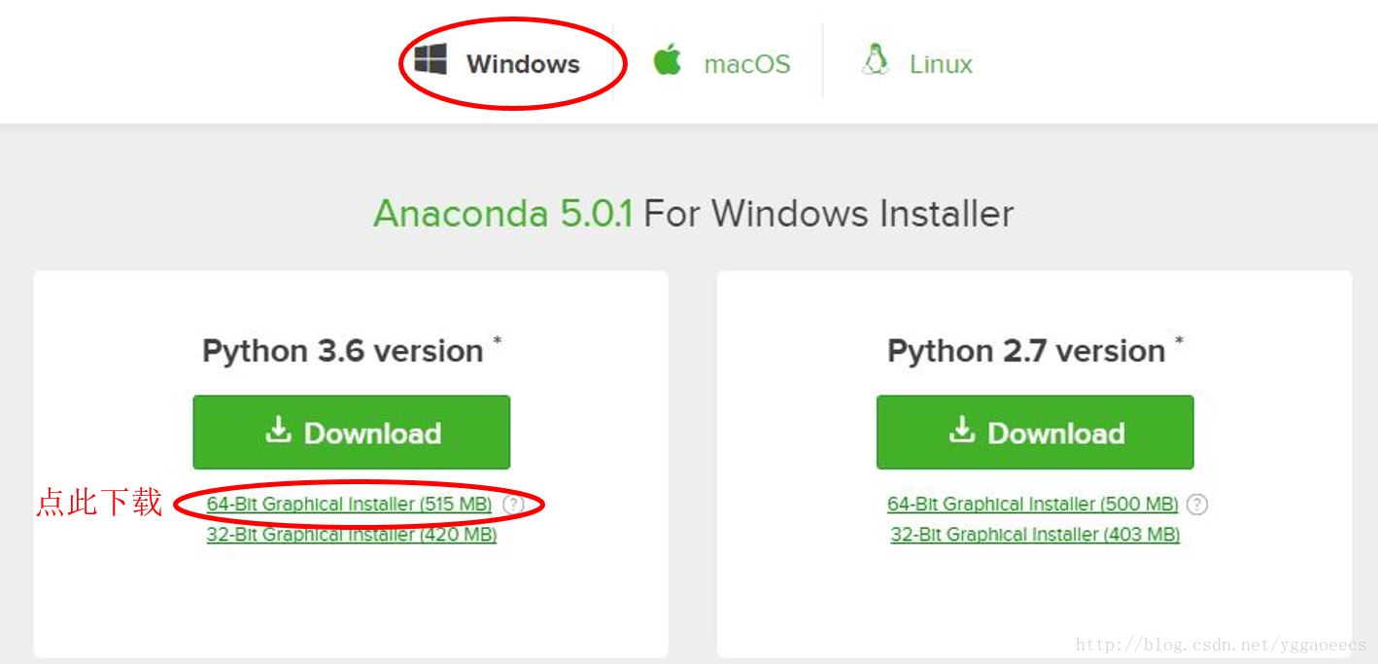Image resolution: width=1378 pixels, height=664 pixels.
Task: Click the download arrow icon for Python 2.7
Action: 962,431
